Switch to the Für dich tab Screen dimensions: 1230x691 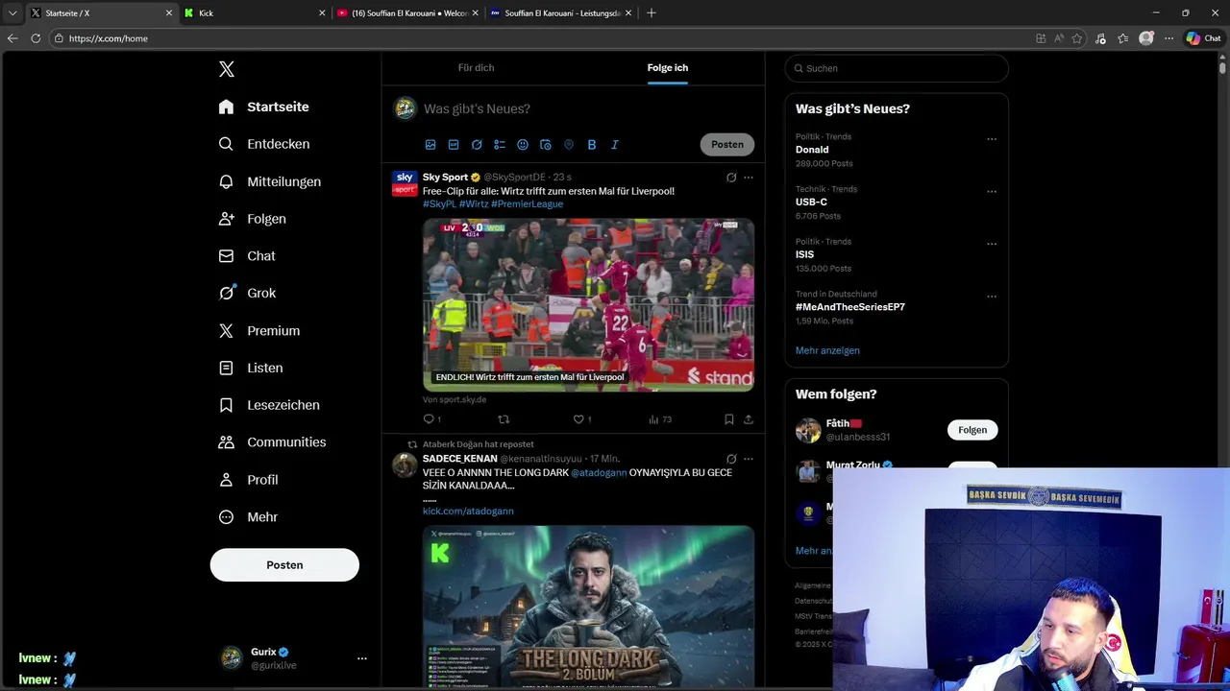coord(476,68)
